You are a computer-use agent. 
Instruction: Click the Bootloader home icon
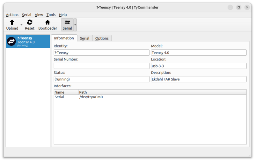[x=47, y=22]
